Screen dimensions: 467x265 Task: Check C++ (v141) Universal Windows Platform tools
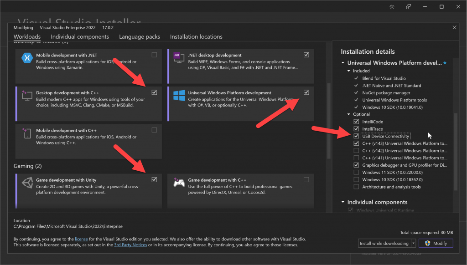click(x=356, y=158)
